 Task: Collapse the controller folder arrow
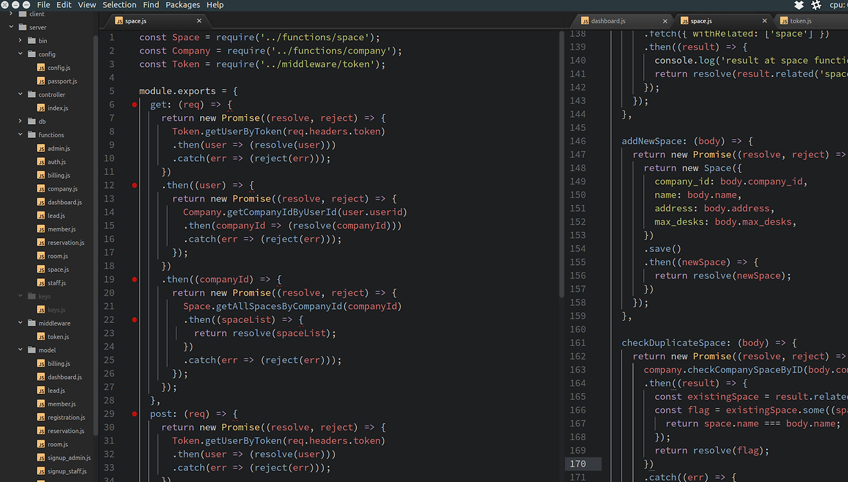(21, 95)
